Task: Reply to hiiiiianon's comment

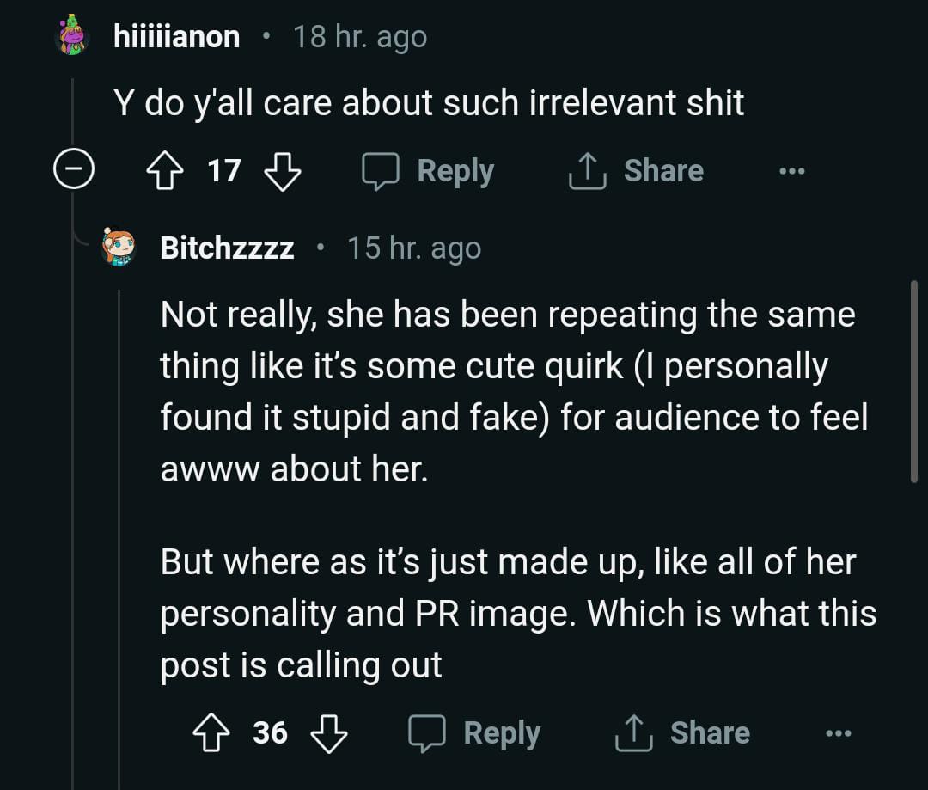Action: click(455, 171)
